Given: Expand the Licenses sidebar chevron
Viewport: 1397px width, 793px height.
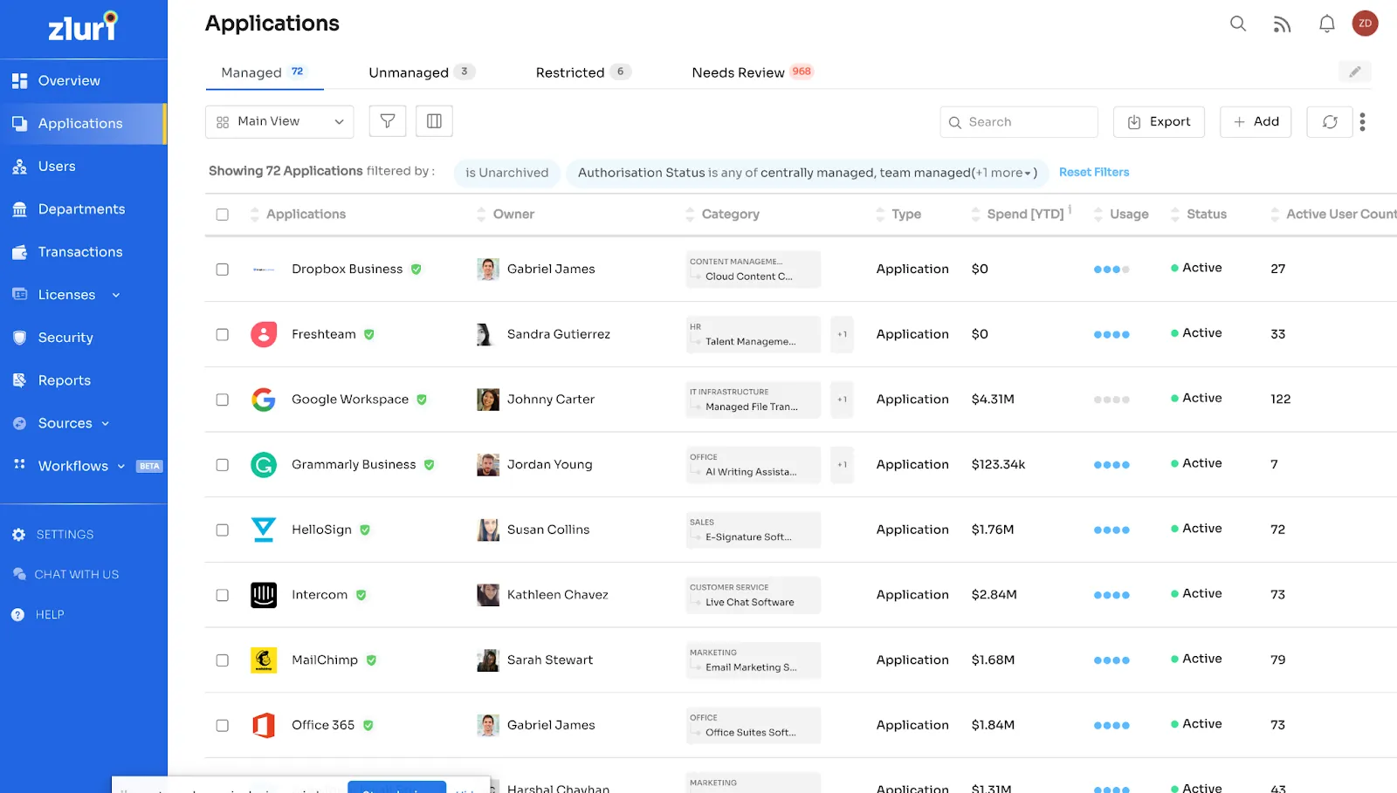Looking at the screenshot, I should click(116, 296).
